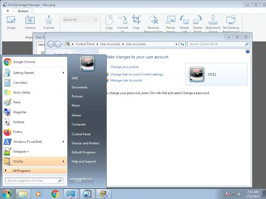Open the address bar history dropdown
Image resolution: width=266 pixels, height=199 pixels.
point(176,44)
